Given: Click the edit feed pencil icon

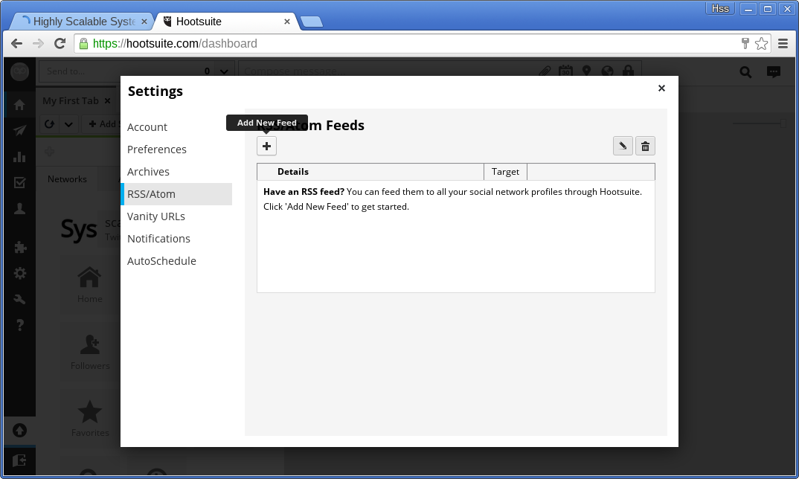Looking at the screenshot, I should point(623,147).
